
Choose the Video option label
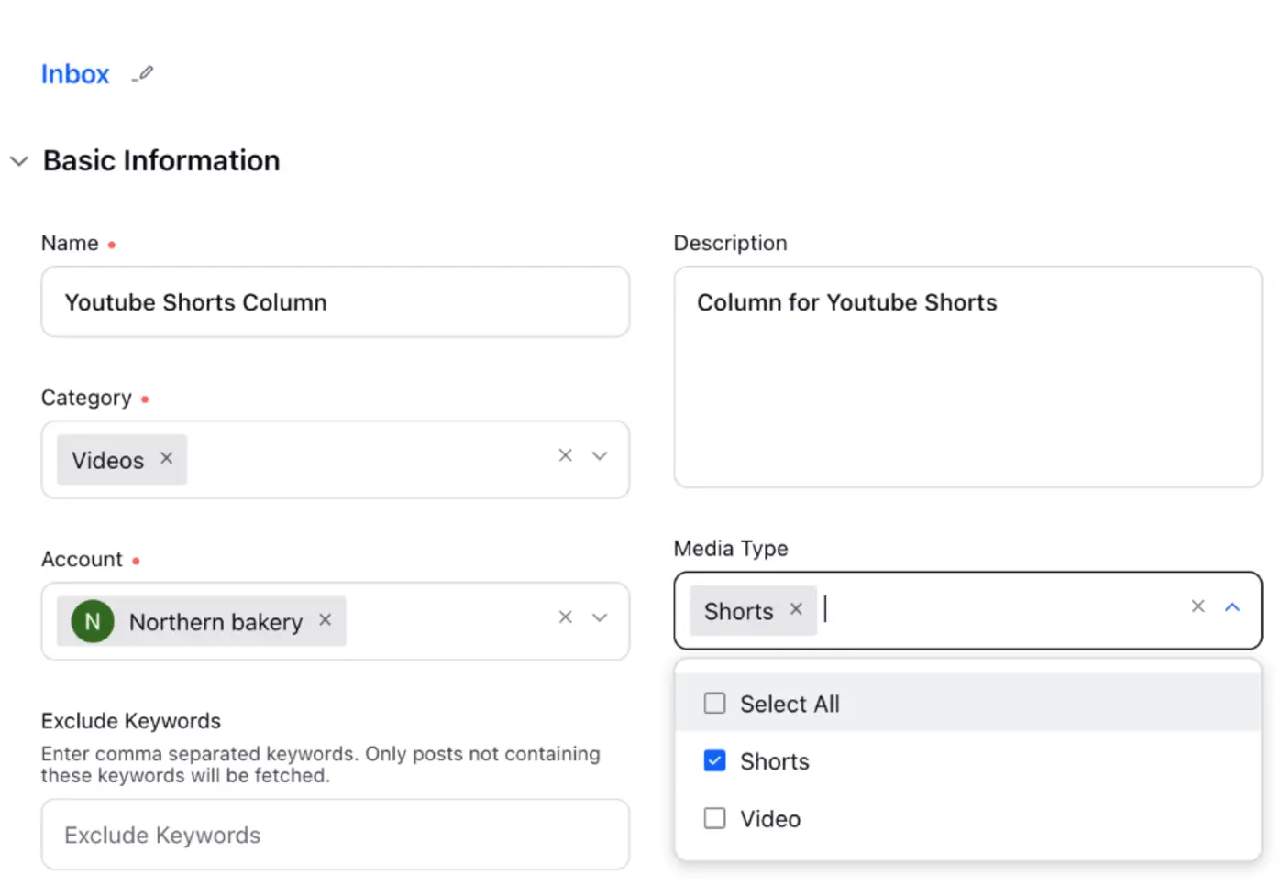(770, 819)
